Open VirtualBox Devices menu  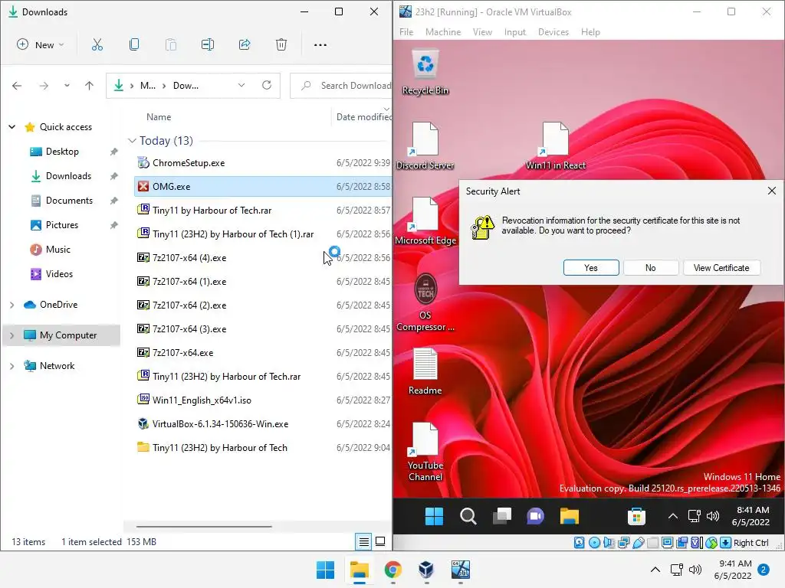553,32
